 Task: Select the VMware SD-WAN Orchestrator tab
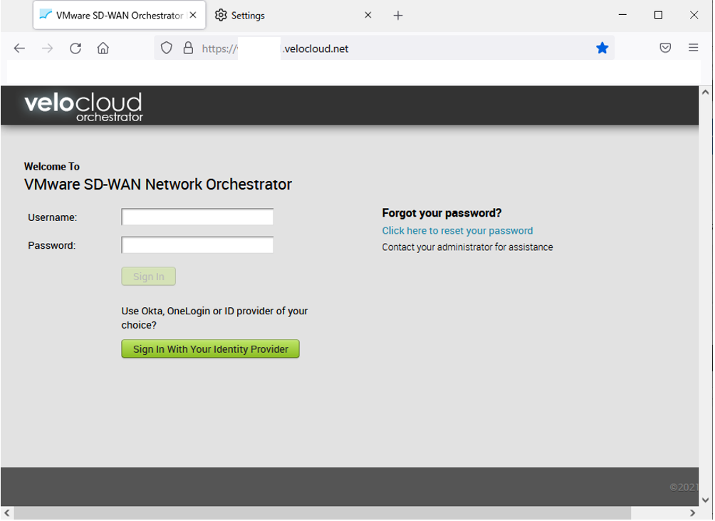coord(120,16)
